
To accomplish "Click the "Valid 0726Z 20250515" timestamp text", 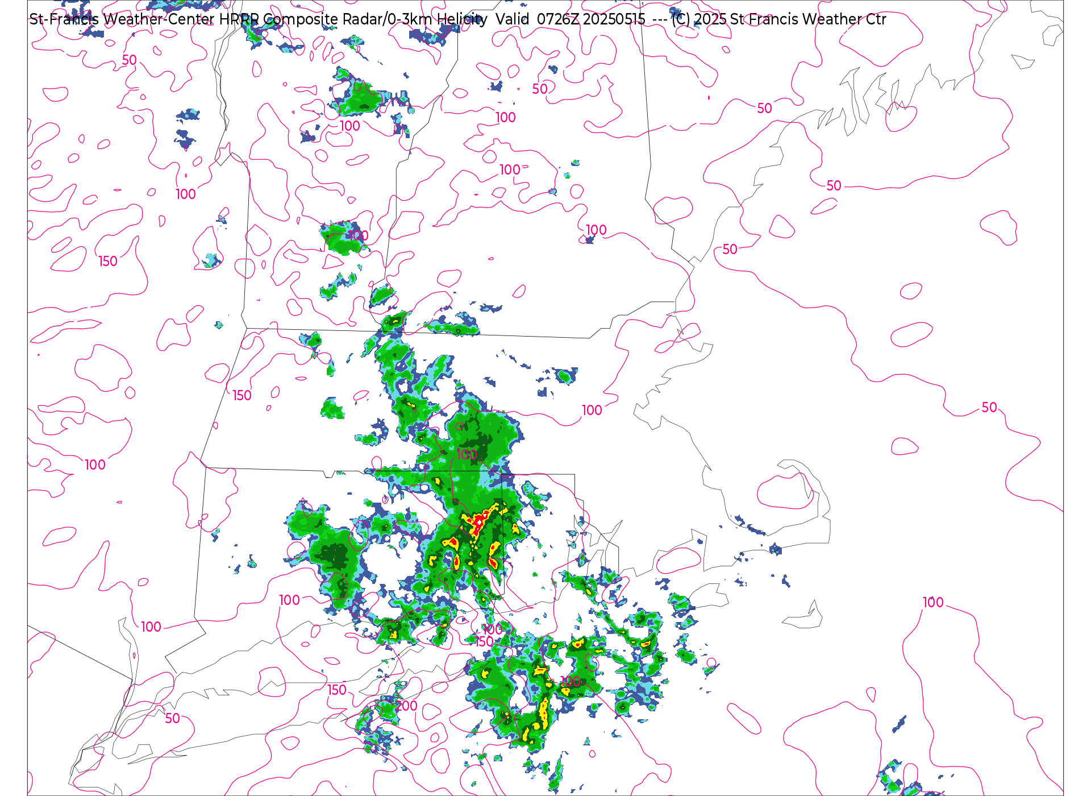I will [571, 19].
